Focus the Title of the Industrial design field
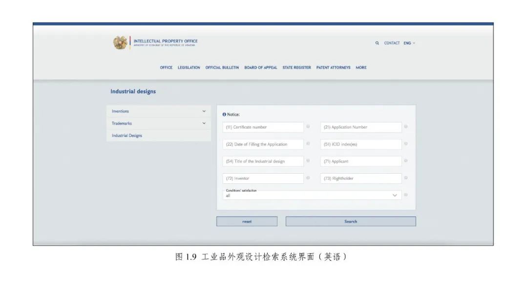 pyautogui.click(x=263, y=161)
